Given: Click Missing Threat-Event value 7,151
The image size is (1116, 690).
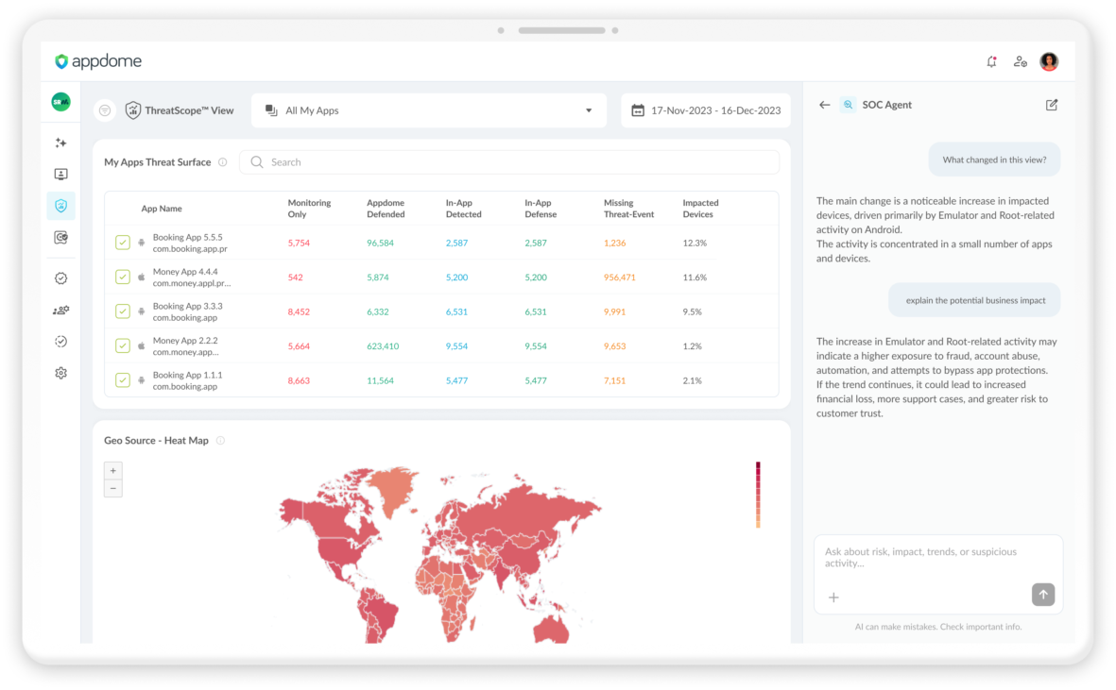Looking at the screenshot, I should (614, 381).
